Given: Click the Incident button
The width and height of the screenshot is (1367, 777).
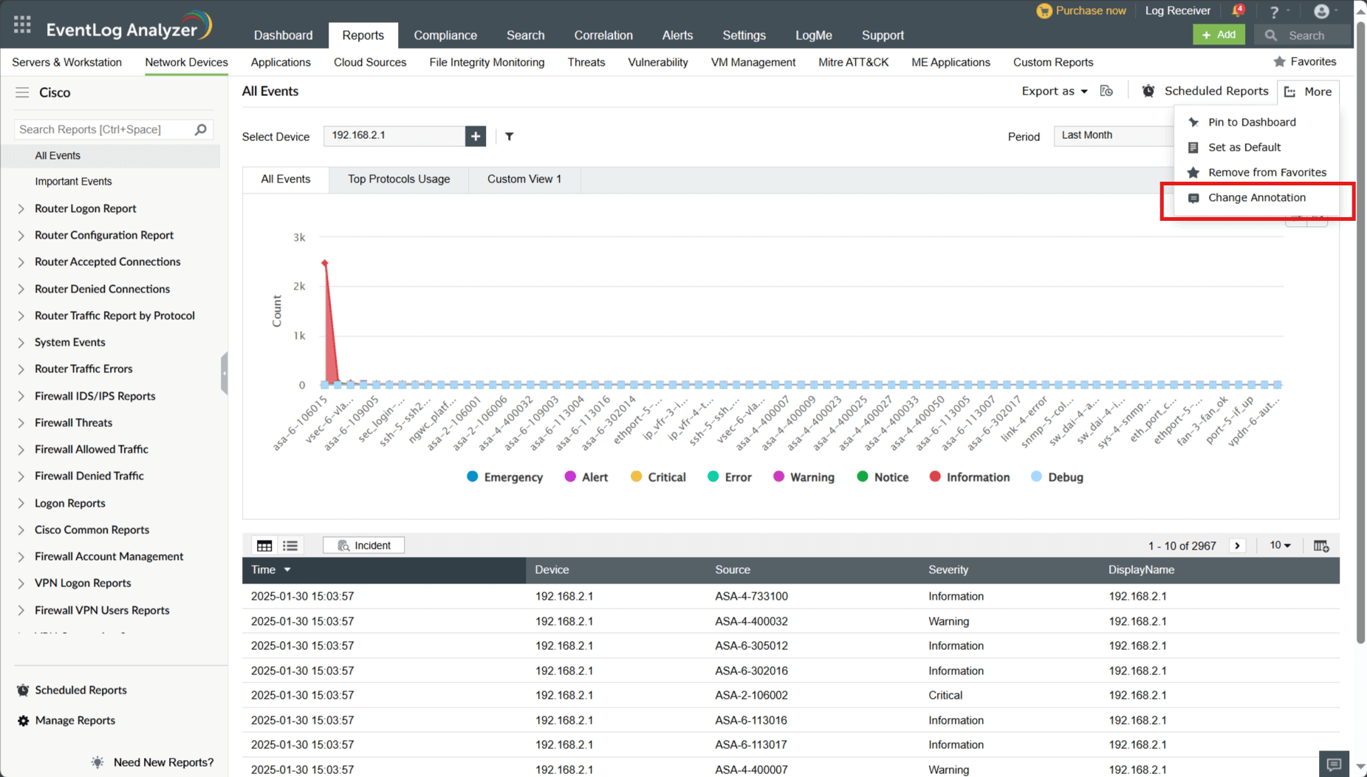Looking at the screenshot, I should click(x=364, y=546).
